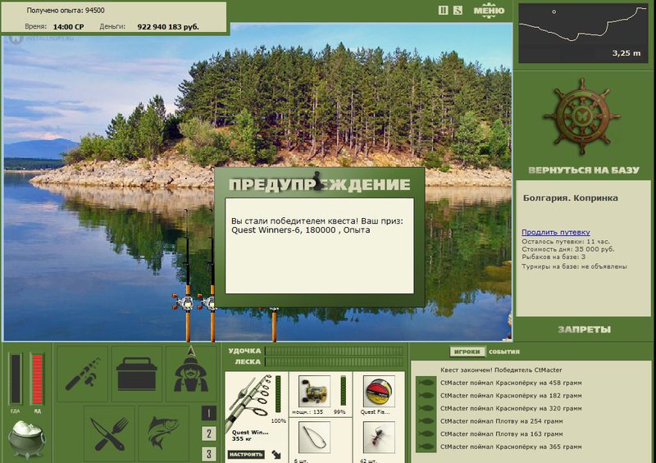This screenshot has width=656, height=463.
Task: Click the ЕДА food level bar
Action: 16,379
